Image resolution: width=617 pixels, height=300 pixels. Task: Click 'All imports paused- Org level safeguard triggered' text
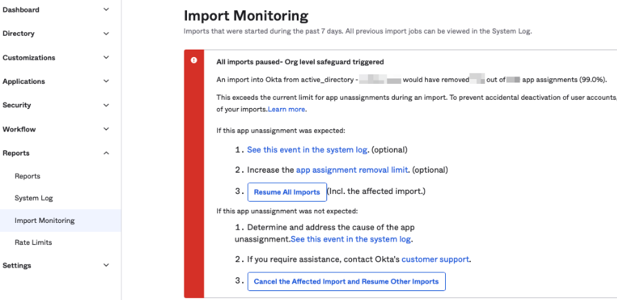pyautogui.click(x=300, y=62)
